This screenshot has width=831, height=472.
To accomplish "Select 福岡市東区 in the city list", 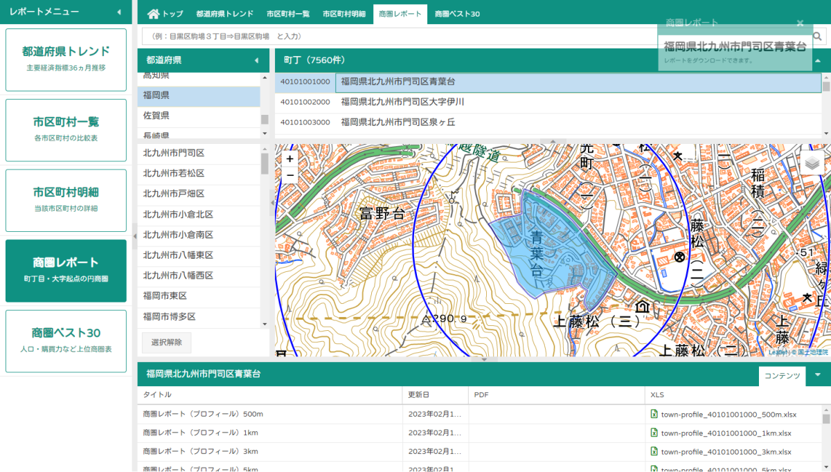I will coord(199,296).
